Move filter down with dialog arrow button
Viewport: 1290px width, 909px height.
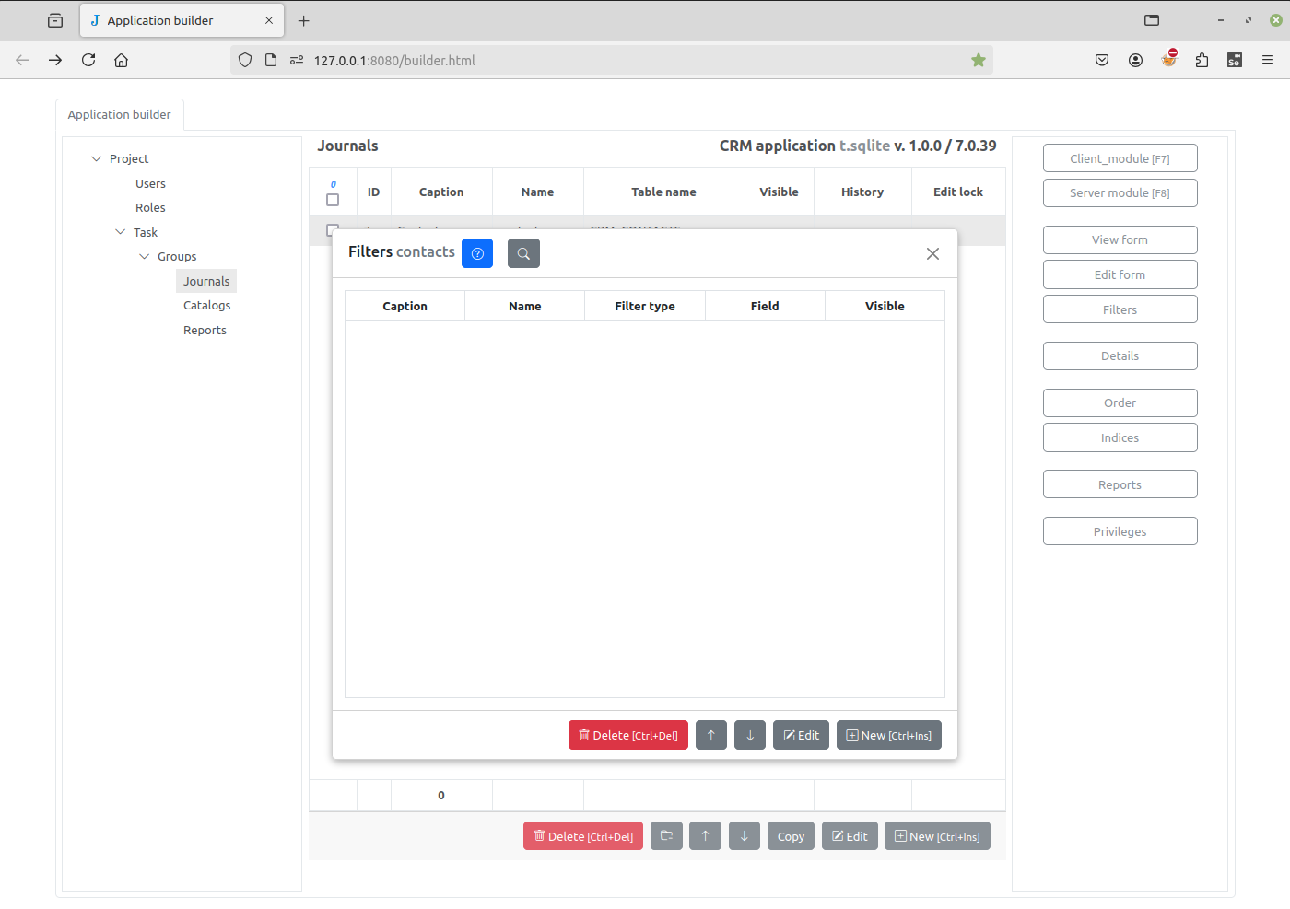click(x=750, y=735)
